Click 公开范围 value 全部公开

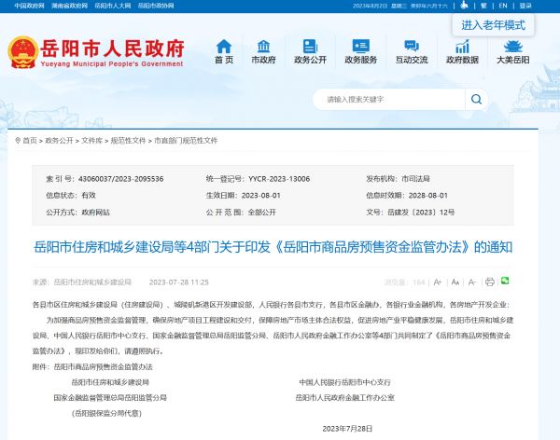(x=262, y=213)
